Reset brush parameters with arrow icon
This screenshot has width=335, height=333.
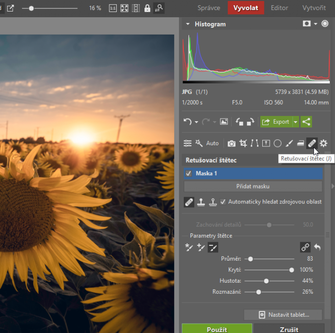click(318, 247)
